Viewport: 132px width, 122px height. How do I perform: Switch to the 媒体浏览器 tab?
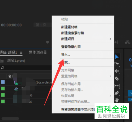pos(38,53)
